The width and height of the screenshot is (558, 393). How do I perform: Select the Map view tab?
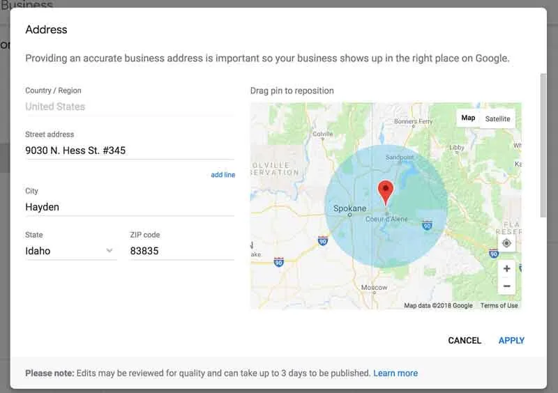[x=468, y=118]
